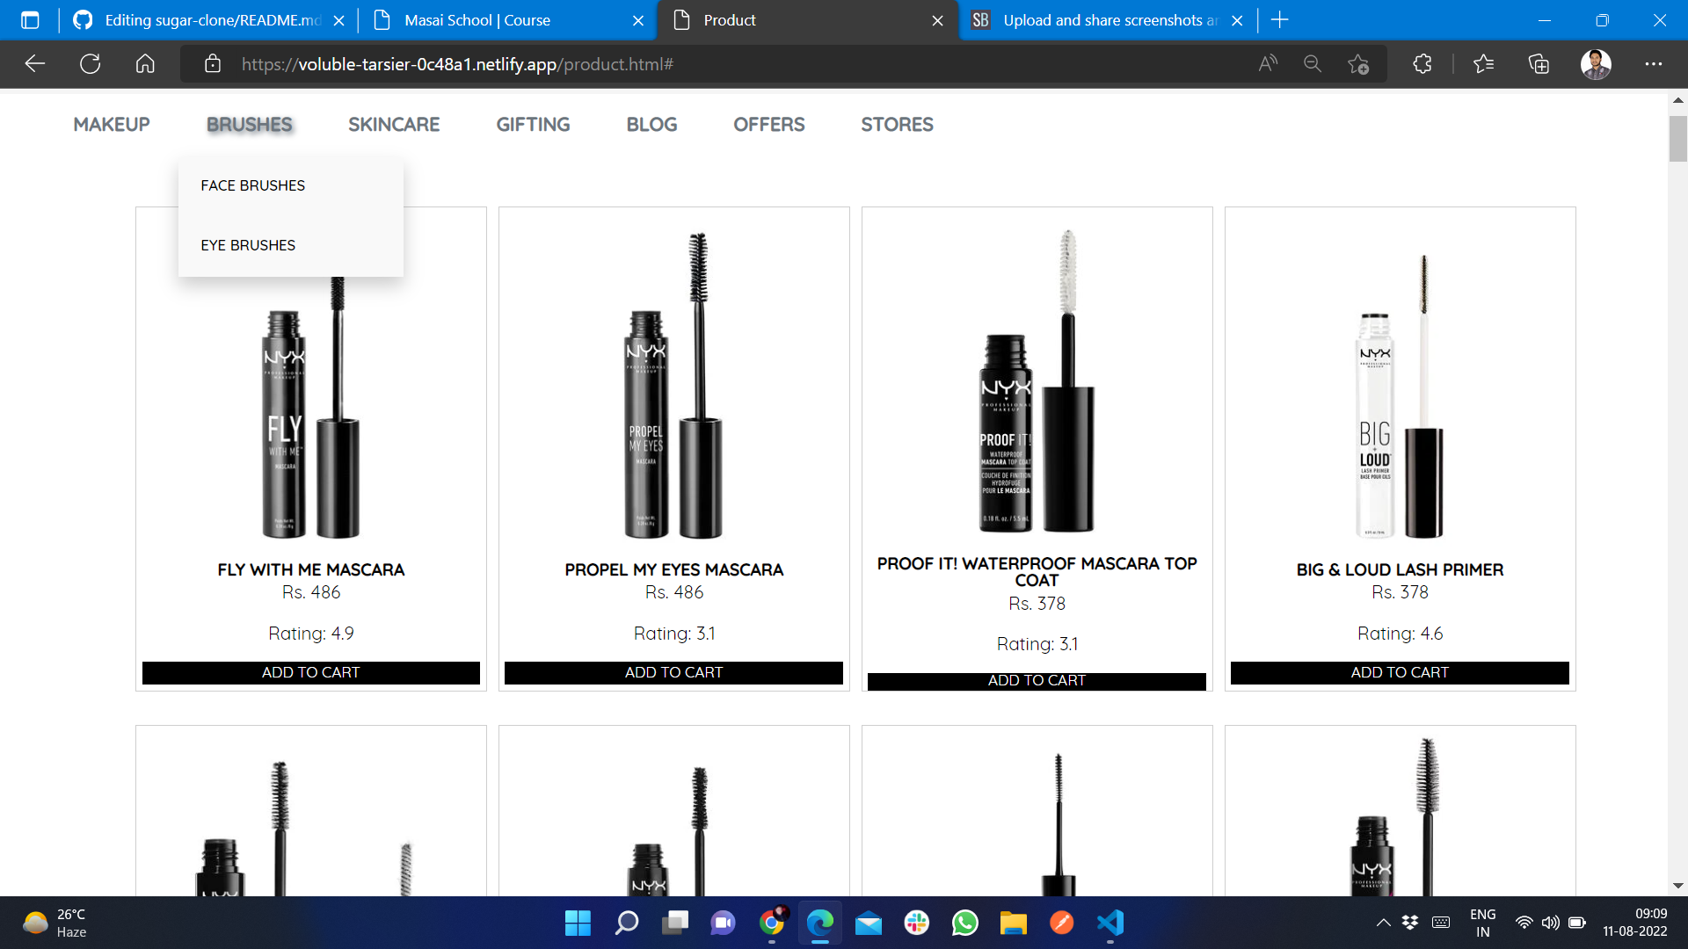Image resolution: width=1688 pixels, height=949 pixels.
Task: Expand the SKINCARE navigation dropdown
Action: click(394, 125)
